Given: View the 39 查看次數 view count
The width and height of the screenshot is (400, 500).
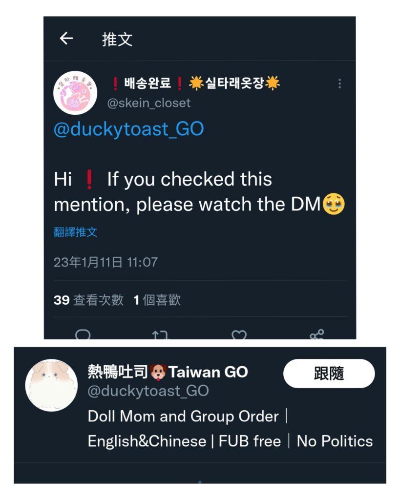Looking at the screenshot, I should pos(88,300).
